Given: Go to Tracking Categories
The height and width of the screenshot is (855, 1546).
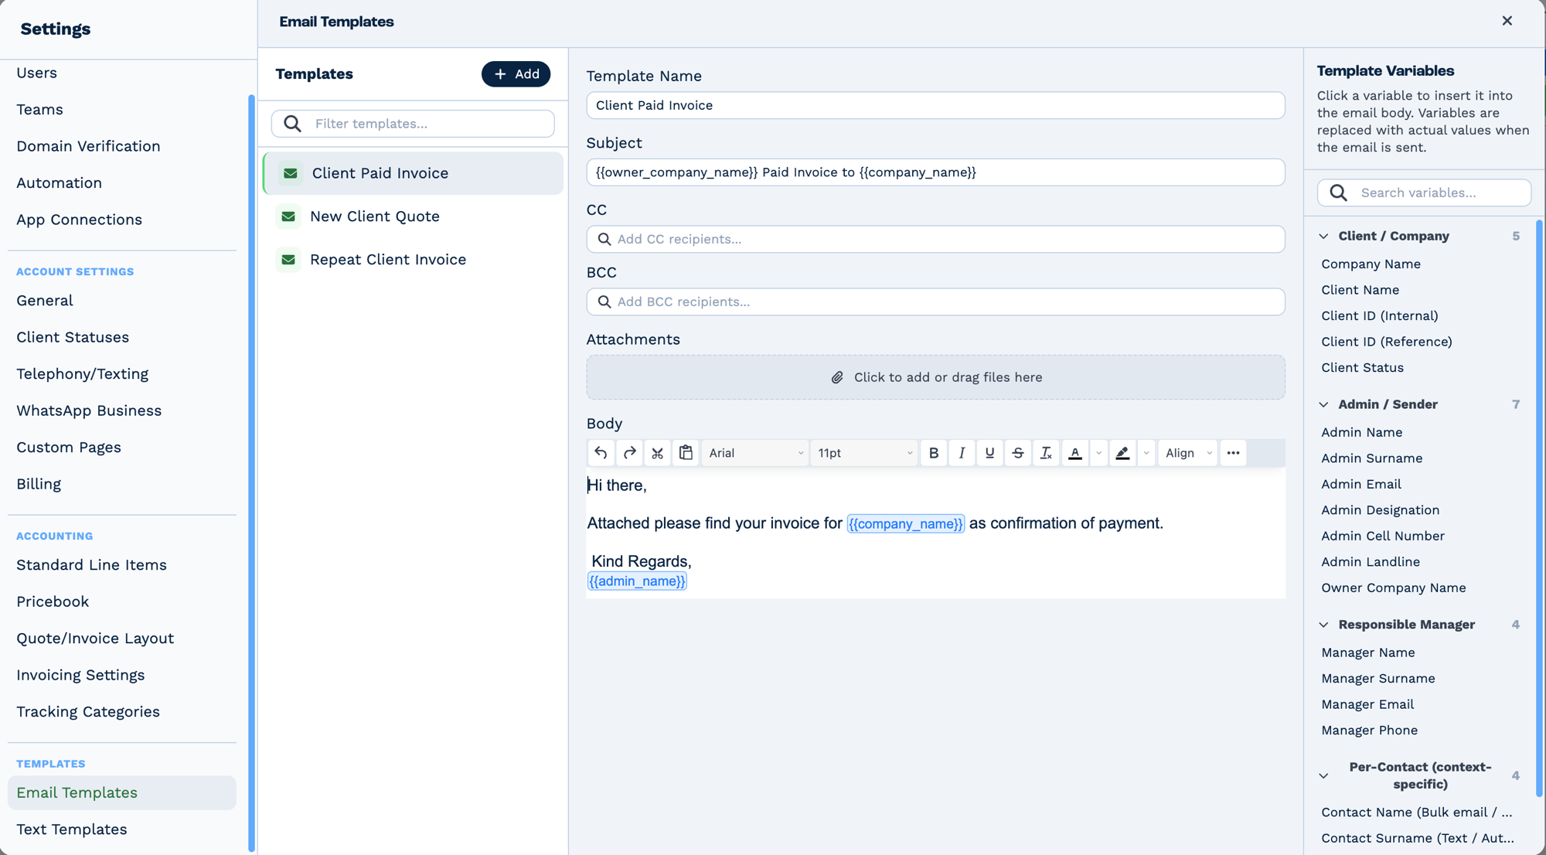Looking at the screenshot, I should (88, 712).
